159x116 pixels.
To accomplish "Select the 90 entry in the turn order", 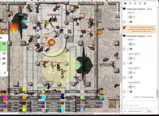I will [x=3, y=46].
